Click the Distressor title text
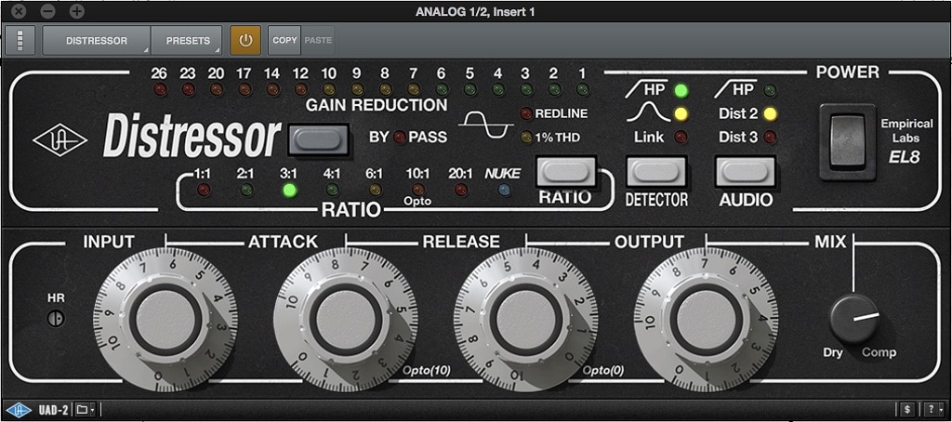 click(192, 138)
